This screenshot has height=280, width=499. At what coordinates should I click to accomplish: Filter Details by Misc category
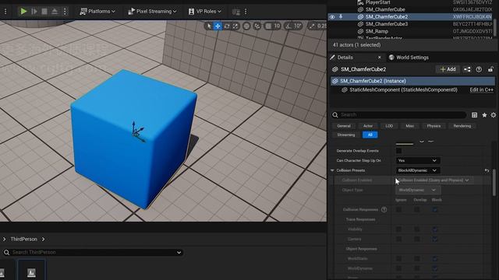click(x=409, y=126)
